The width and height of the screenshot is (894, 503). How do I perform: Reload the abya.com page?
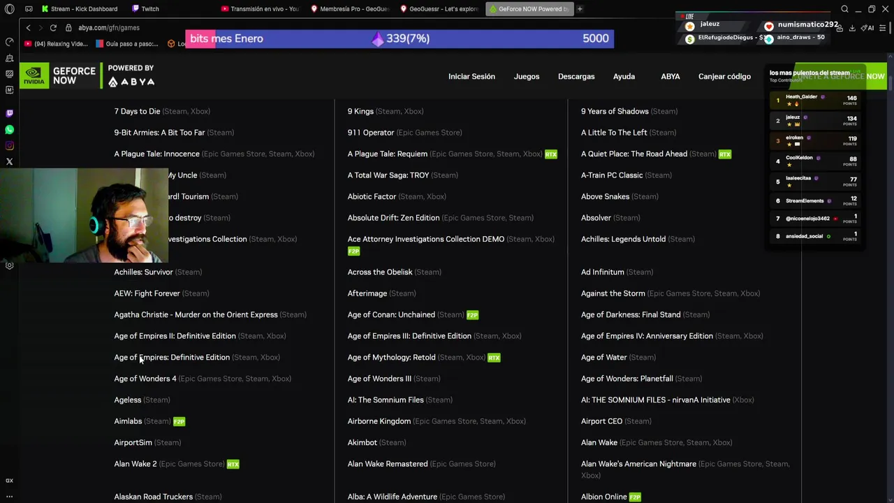[53, 27]
